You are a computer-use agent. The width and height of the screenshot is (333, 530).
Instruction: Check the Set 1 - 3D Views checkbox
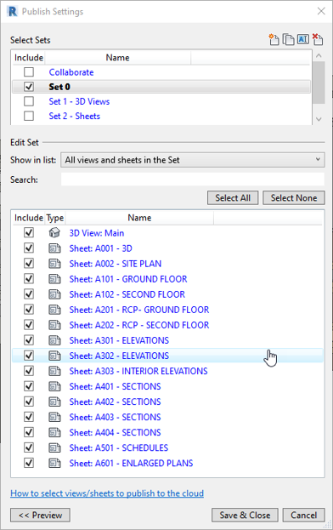29,101
